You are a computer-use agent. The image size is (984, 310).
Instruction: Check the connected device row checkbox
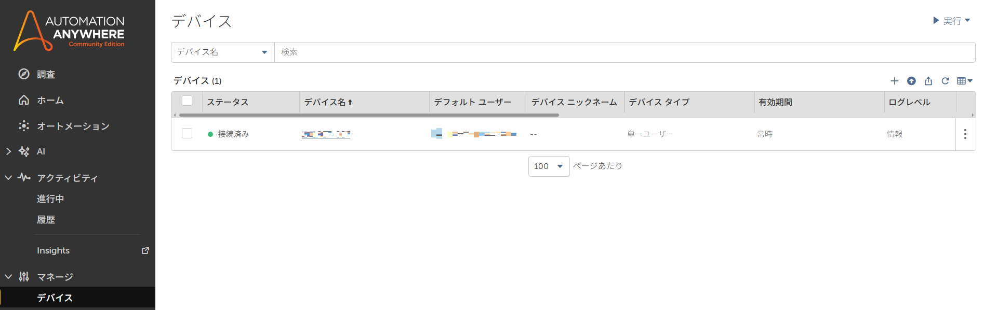click(187, 134)
